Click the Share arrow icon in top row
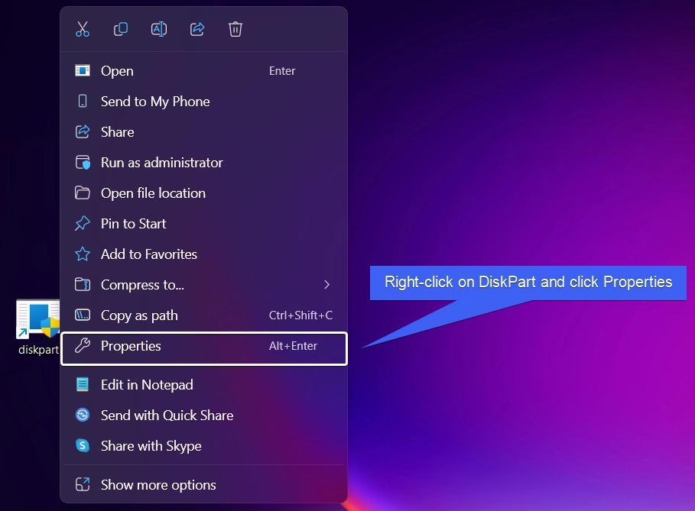Image resolution: width=695 pixels, height=511 pixels. pos(196,29)
